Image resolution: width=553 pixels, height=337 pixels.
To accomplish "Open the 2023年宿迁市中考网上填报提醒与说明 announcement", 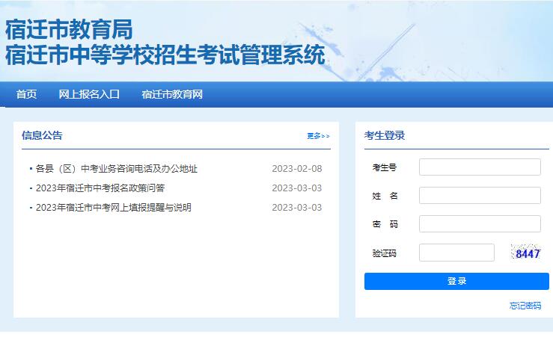I will coord(113,208).
